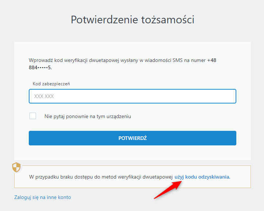Tick the 'Nie pytaj ponownie' checkbox

pos(33,116)
